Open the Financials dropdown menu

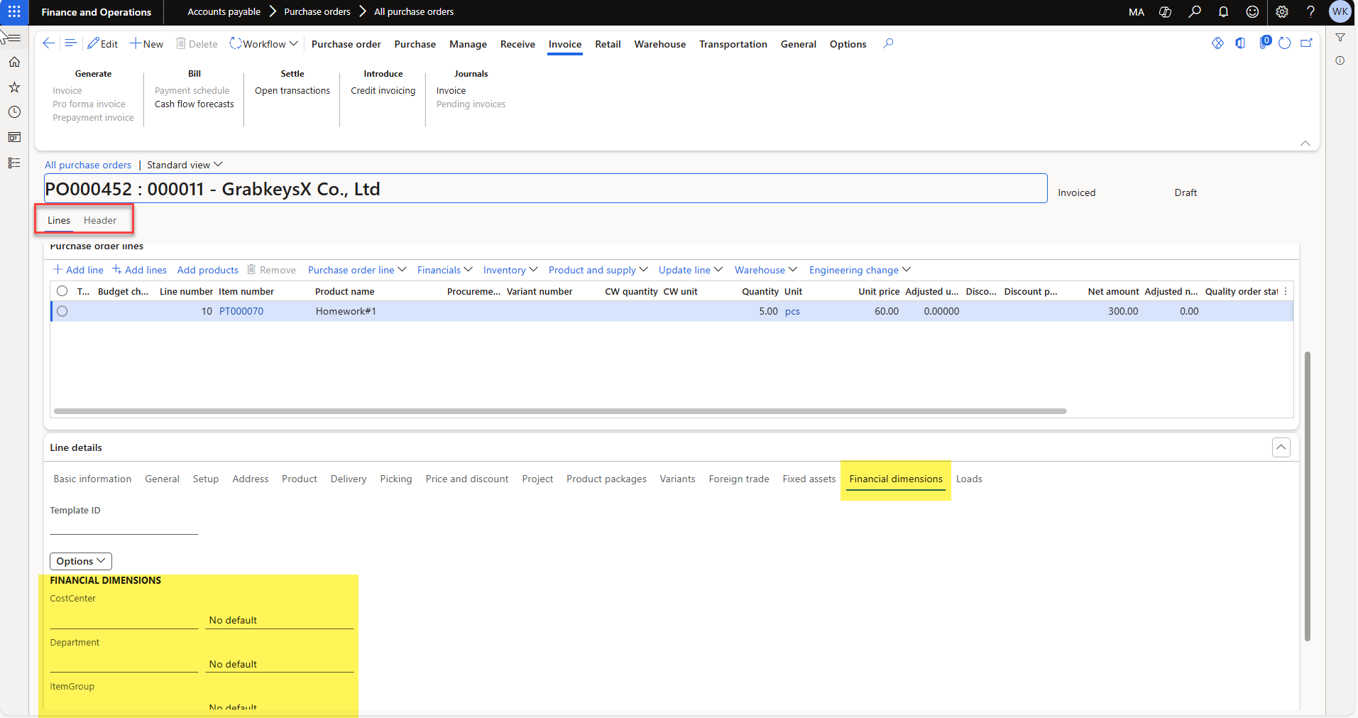(x=444, y=270)
